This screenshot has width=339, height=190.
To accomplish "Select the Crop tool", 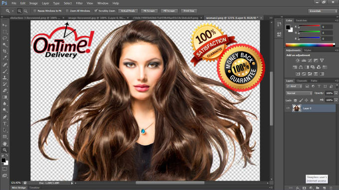I will pos(4,51).
